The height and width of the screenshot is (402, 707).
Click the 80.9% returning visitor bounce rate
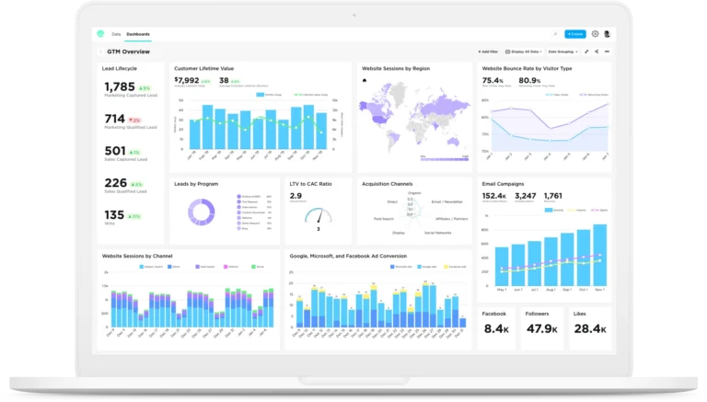point(529,80)
